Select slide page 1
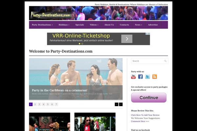Viewport: 197px width, 131px height. 31,104
